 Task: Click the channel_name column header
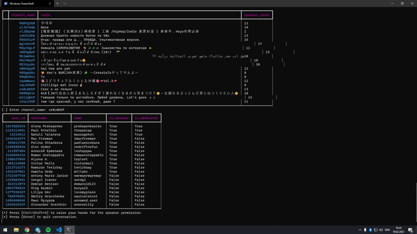click(x=23, y=15)
